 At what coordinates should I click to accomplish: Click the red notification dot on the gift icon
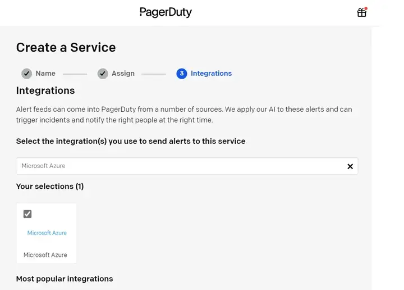click(x=366, y=8)
